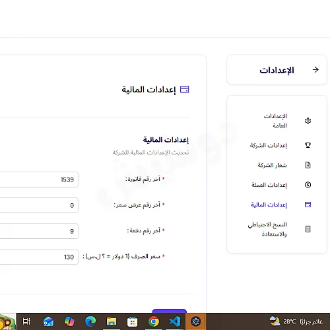Viewport: 330px width, 330px height.
Task: Open the weather widget showing 28°C
Action: (296, 321)
